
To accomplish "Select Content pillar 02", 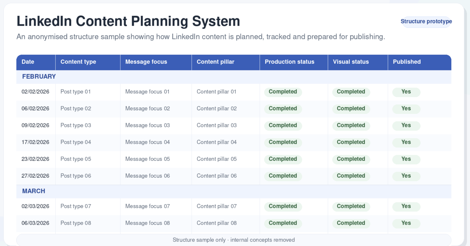I will (x=217, y=109).
